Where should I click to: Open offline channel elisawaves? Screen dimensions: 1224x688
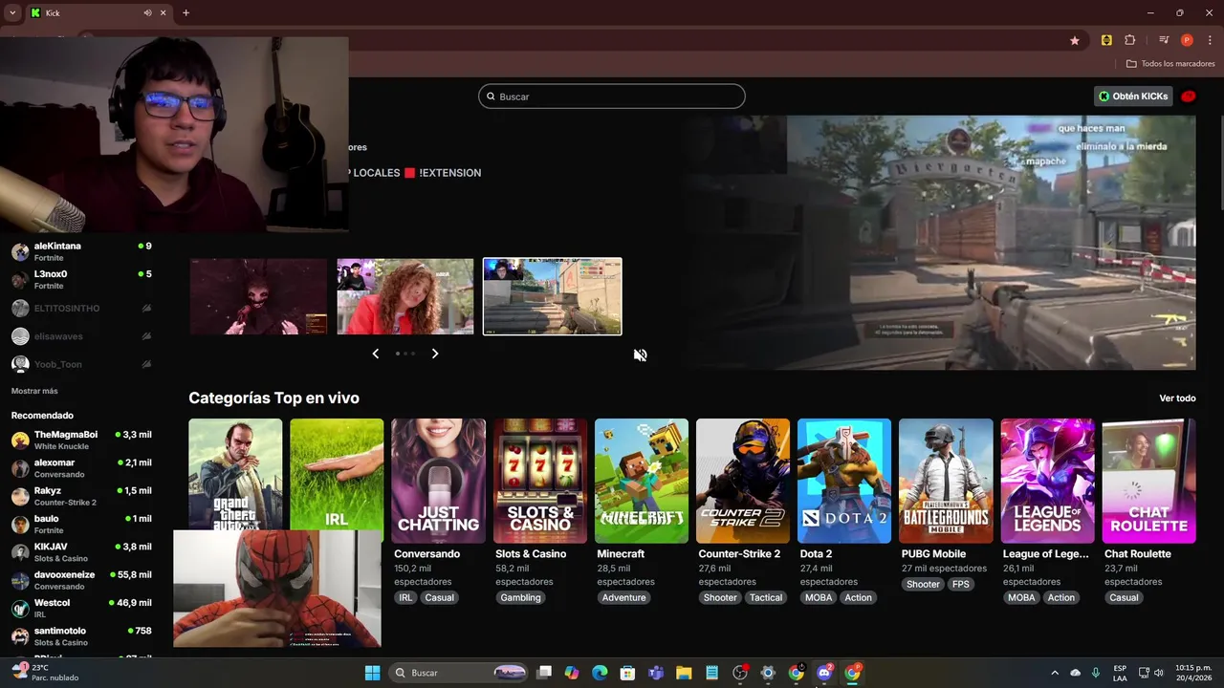(81, 336)
